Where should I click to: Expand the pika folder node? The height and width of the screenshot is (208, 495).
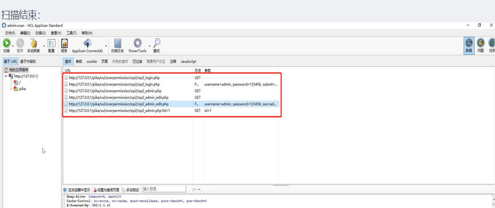tap(11, 89)
